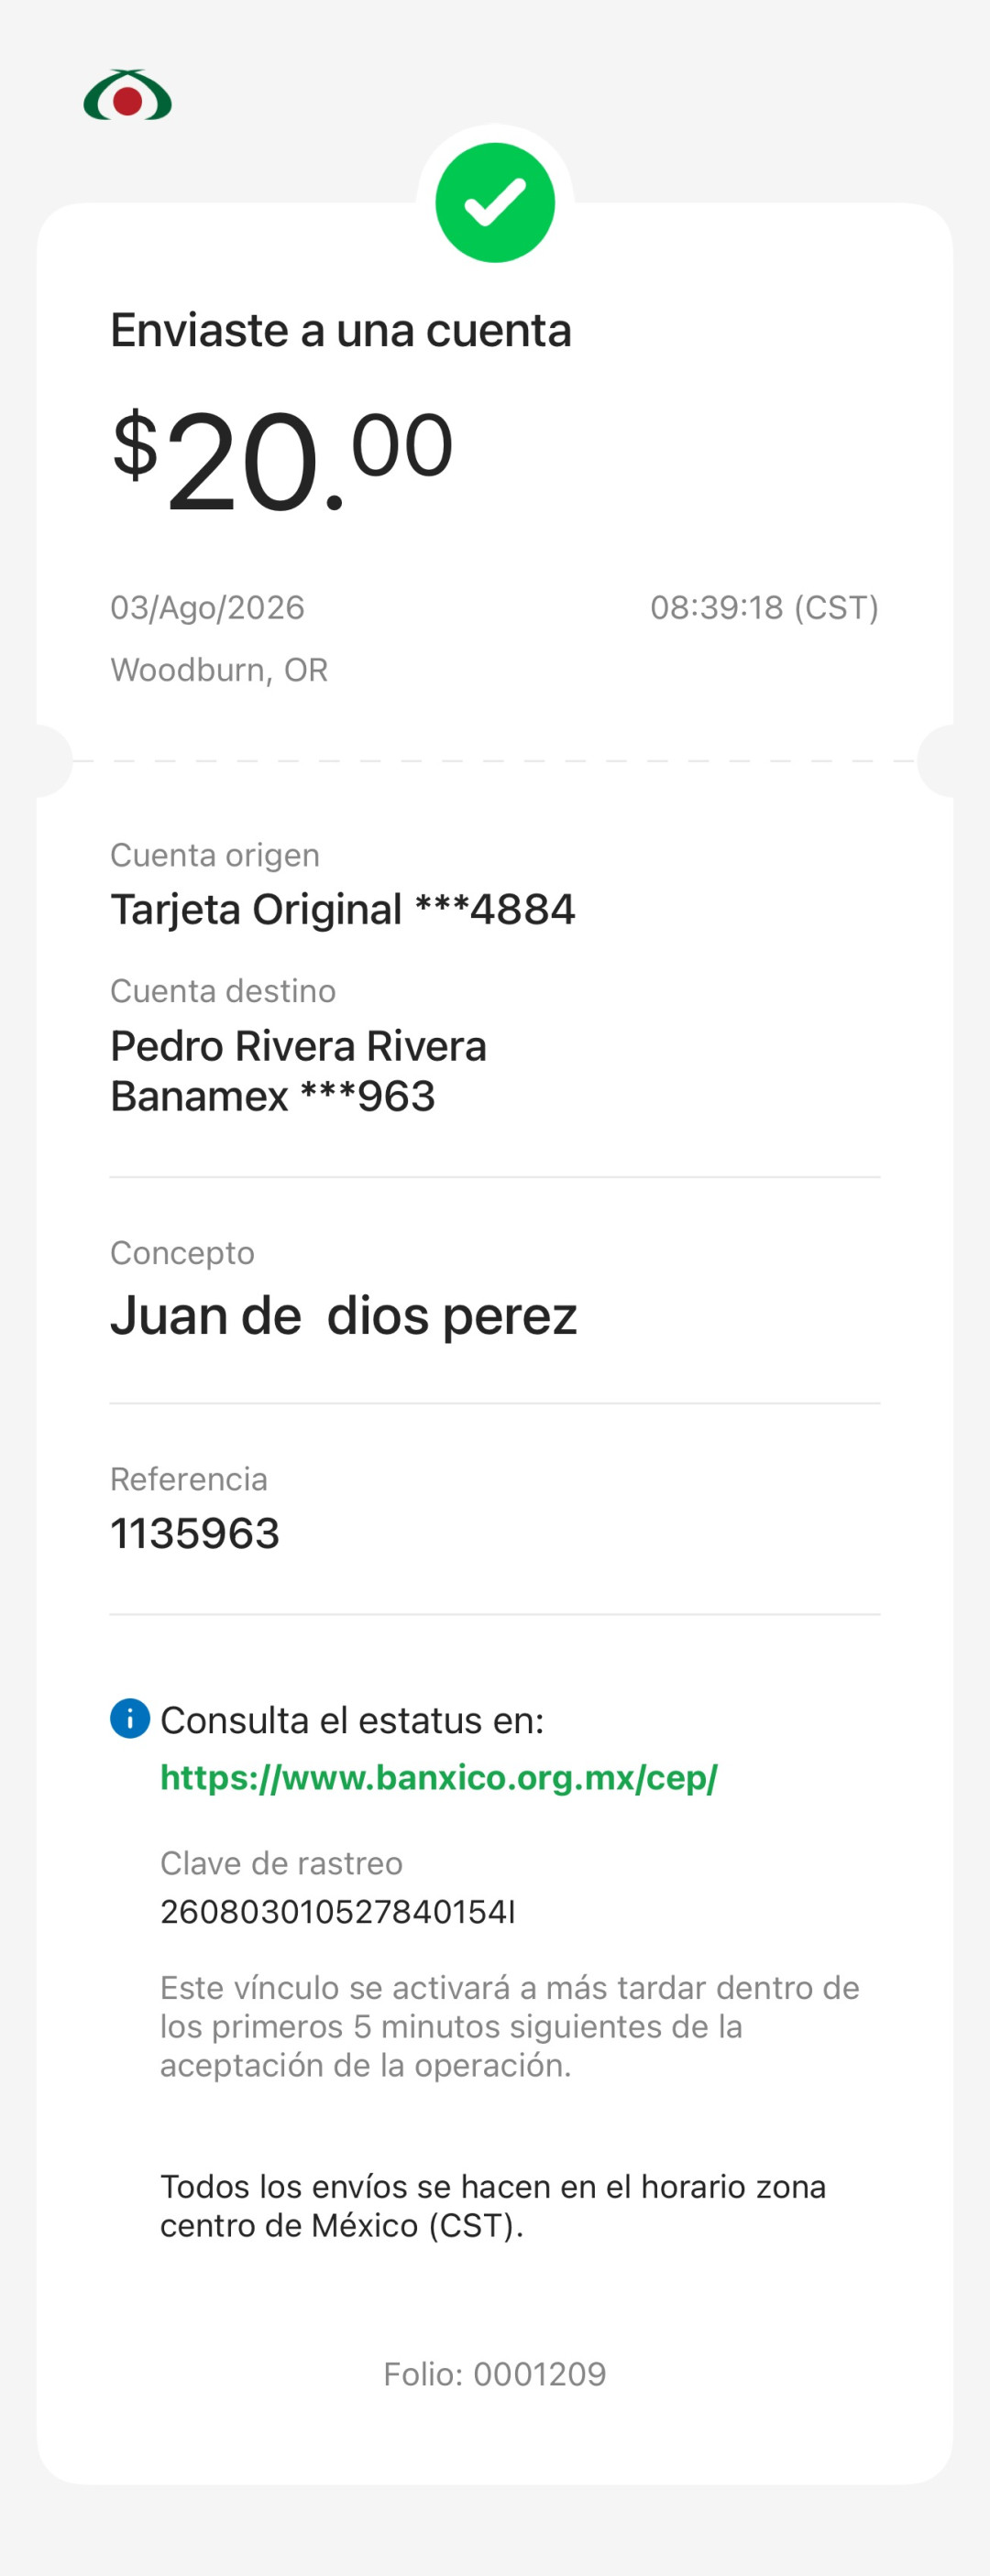Open the banxico.org.mx/cep link
Viewport: 990px width, 2576px height.
438,1777
